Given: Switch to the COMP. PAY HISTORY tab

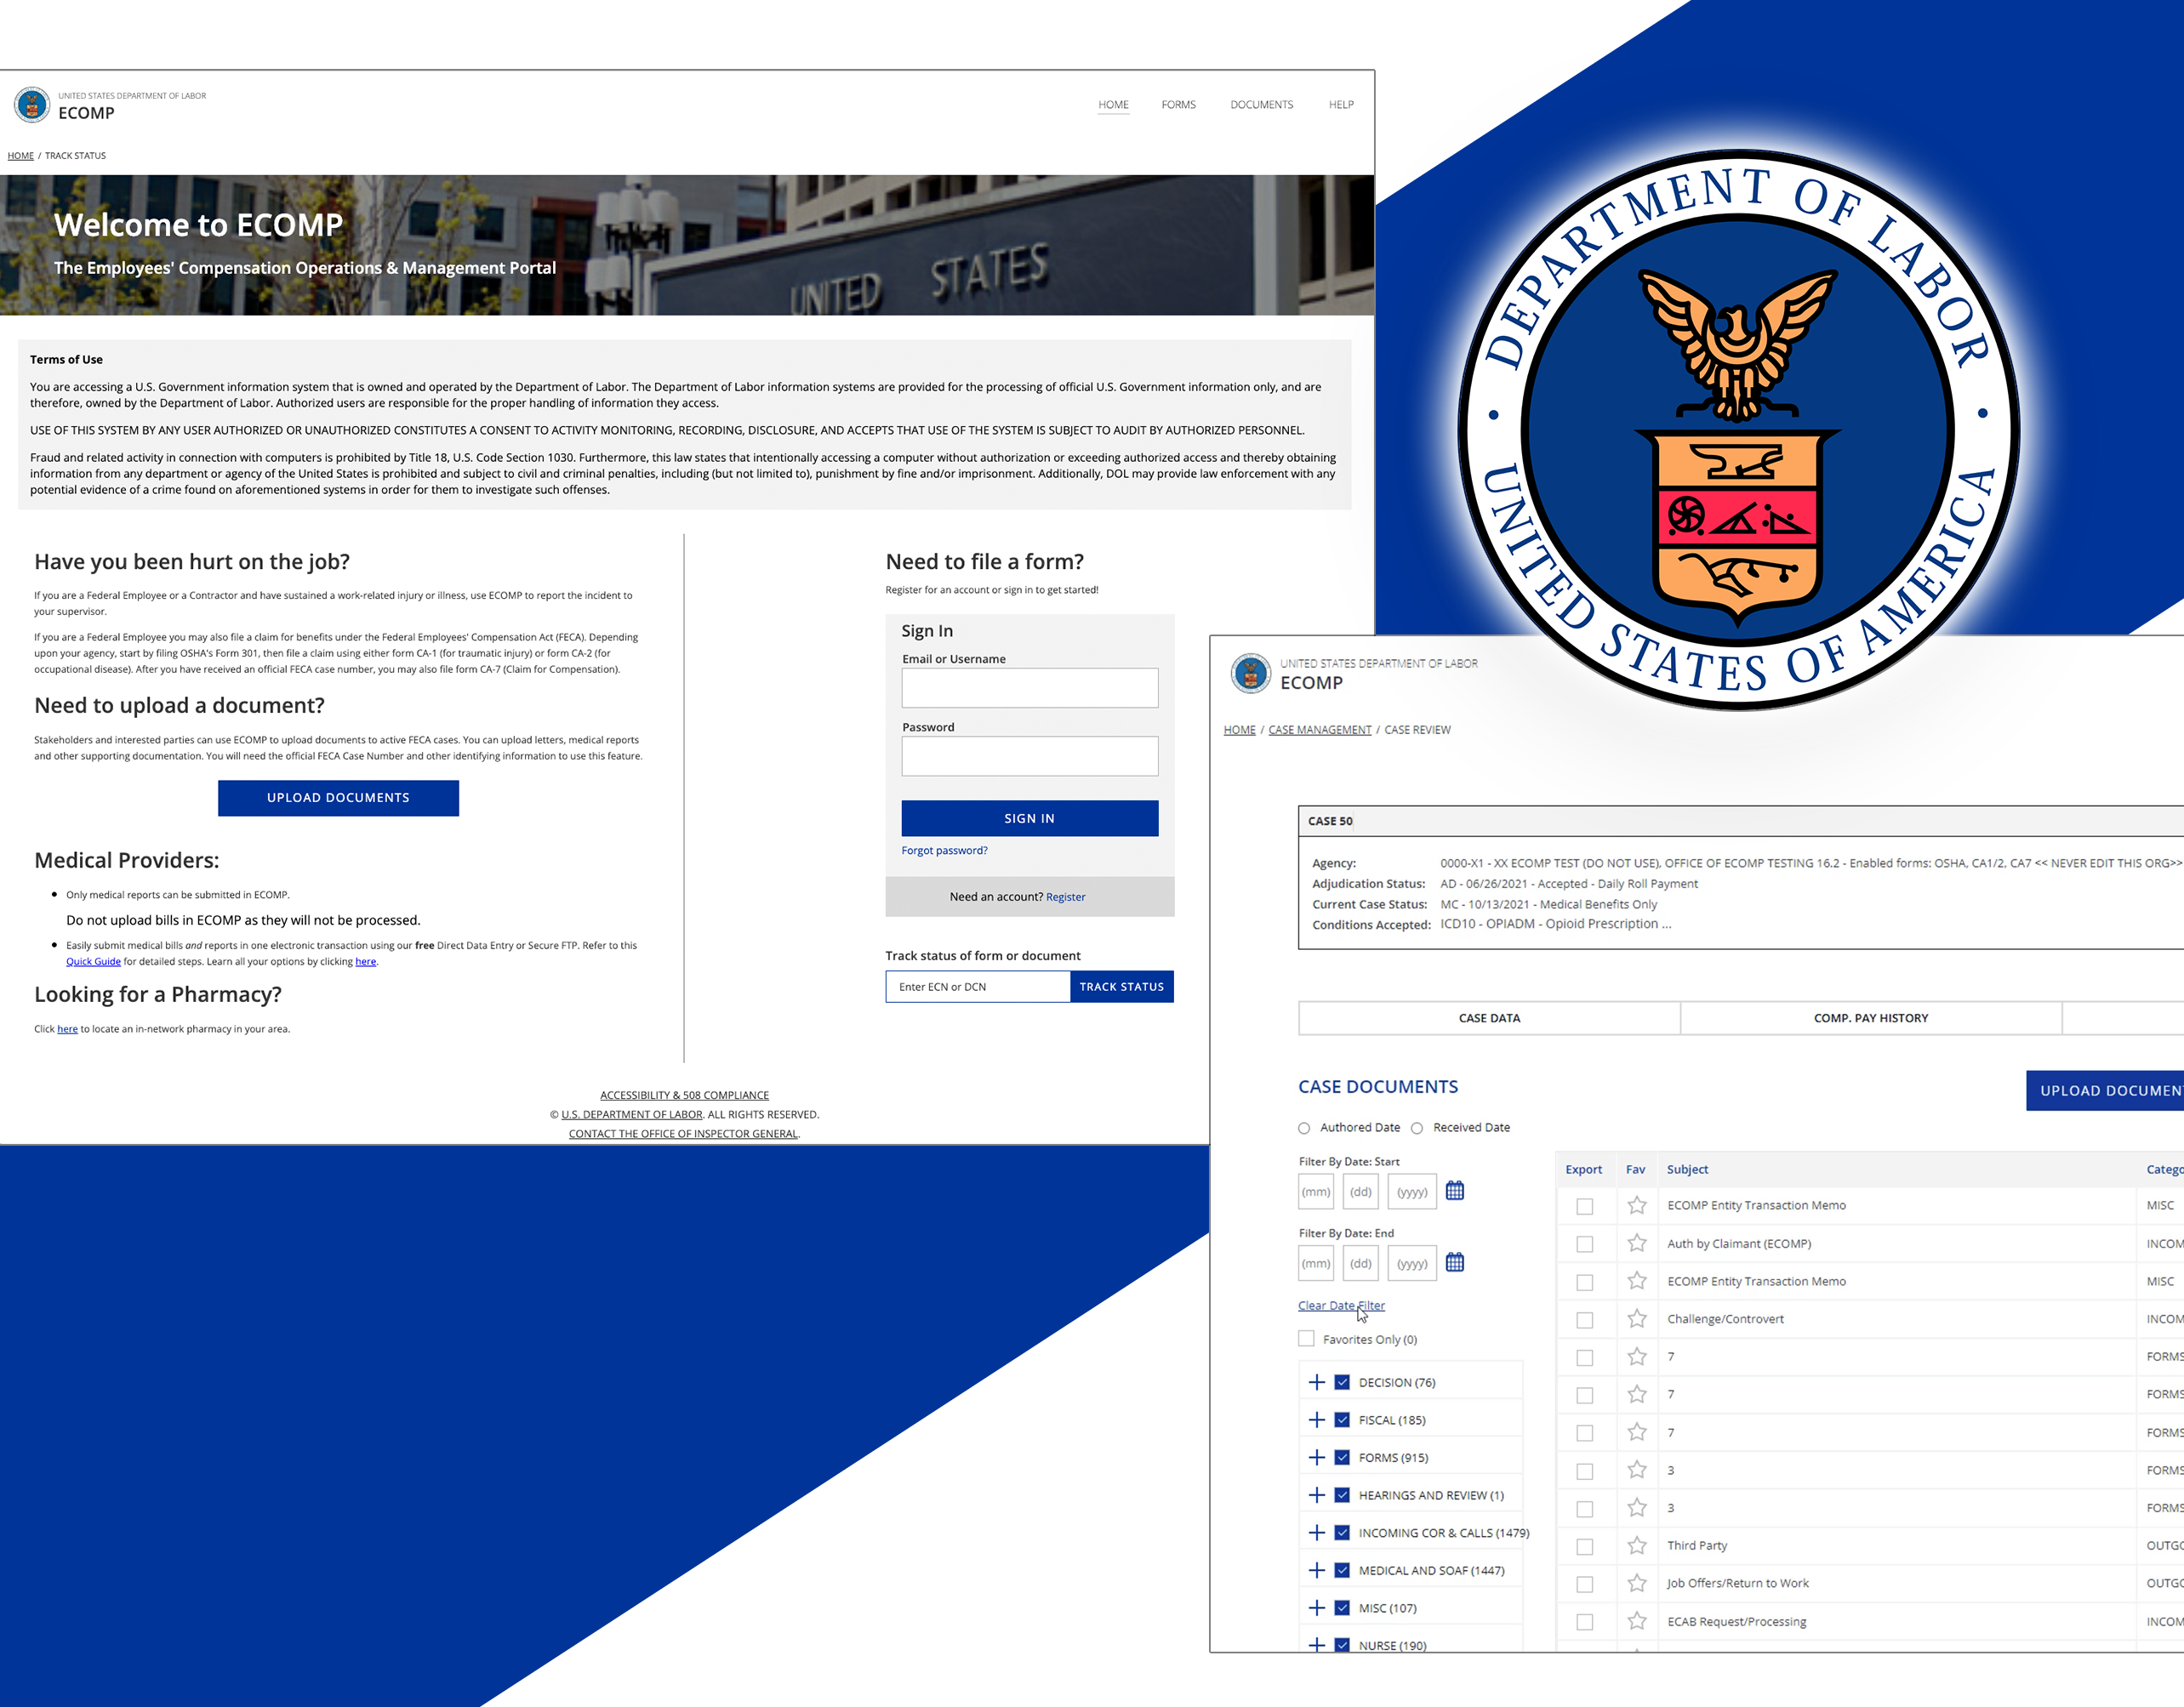Looking at the screenshot, I should [x=1870, y=1018].
